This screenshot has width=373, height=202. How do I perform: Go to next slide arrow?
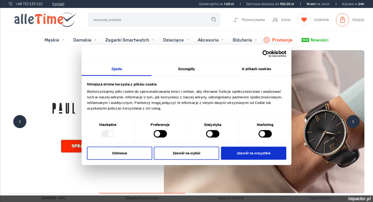[353, 121]
